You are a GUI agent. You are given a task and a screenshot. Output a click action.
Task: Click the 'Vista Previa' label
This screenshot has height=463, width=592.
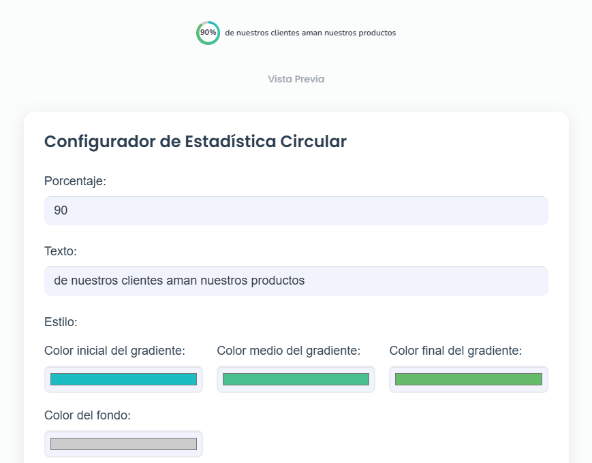pyautogui.click(x=296, y=79)
